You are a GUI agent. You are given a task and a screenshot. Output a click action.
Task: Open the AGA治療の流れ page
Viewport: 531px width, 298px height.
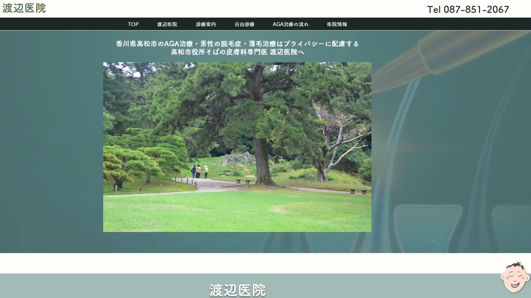pyautogui.click(x=290, y=24)
